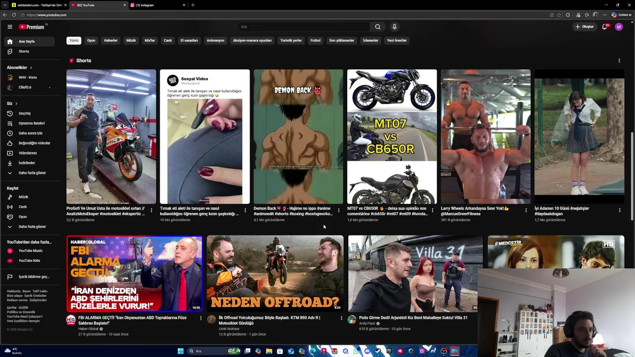Select the Aksiyon-macera oyunları chip
This screenshot has width=635, height=357.
253,41
